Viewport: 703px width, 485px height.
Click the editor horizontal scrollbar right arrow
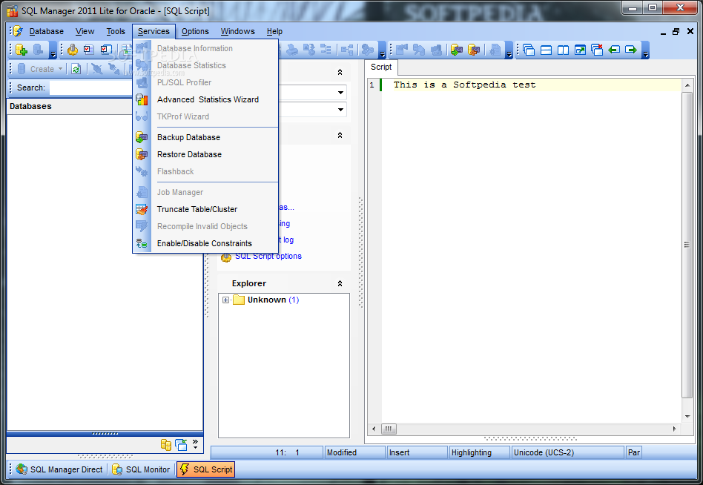[675, 429]
